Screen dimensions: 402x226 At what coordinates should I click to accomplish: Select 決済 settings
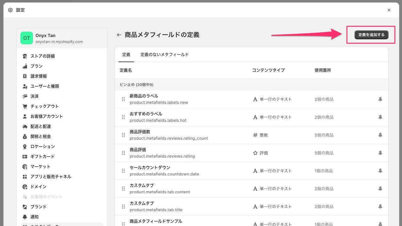pos(35,96)
